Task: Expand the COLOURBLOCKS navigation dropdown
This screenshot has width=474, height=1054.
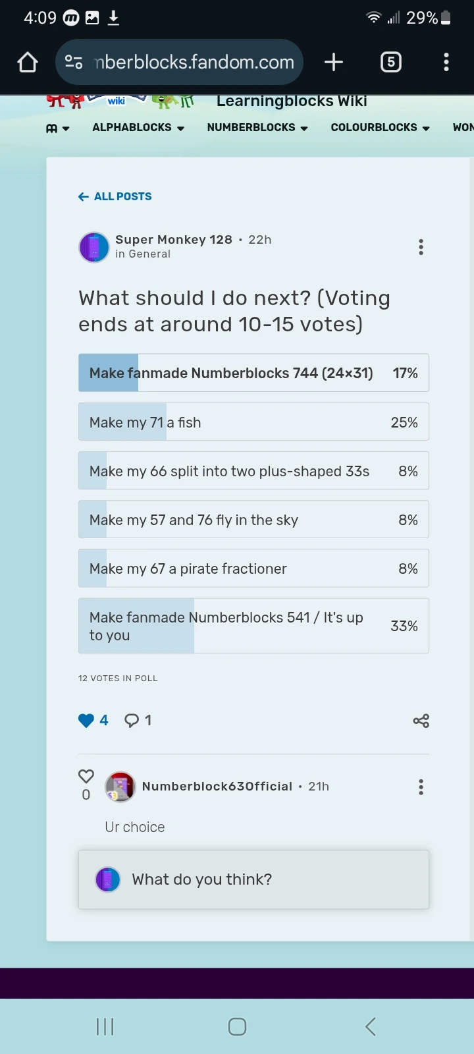Action: (380, 127)
